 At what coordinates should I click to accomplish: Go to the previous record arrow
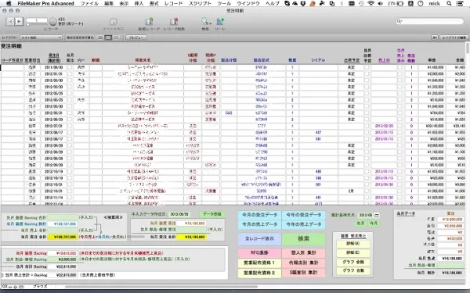point(11,21)
